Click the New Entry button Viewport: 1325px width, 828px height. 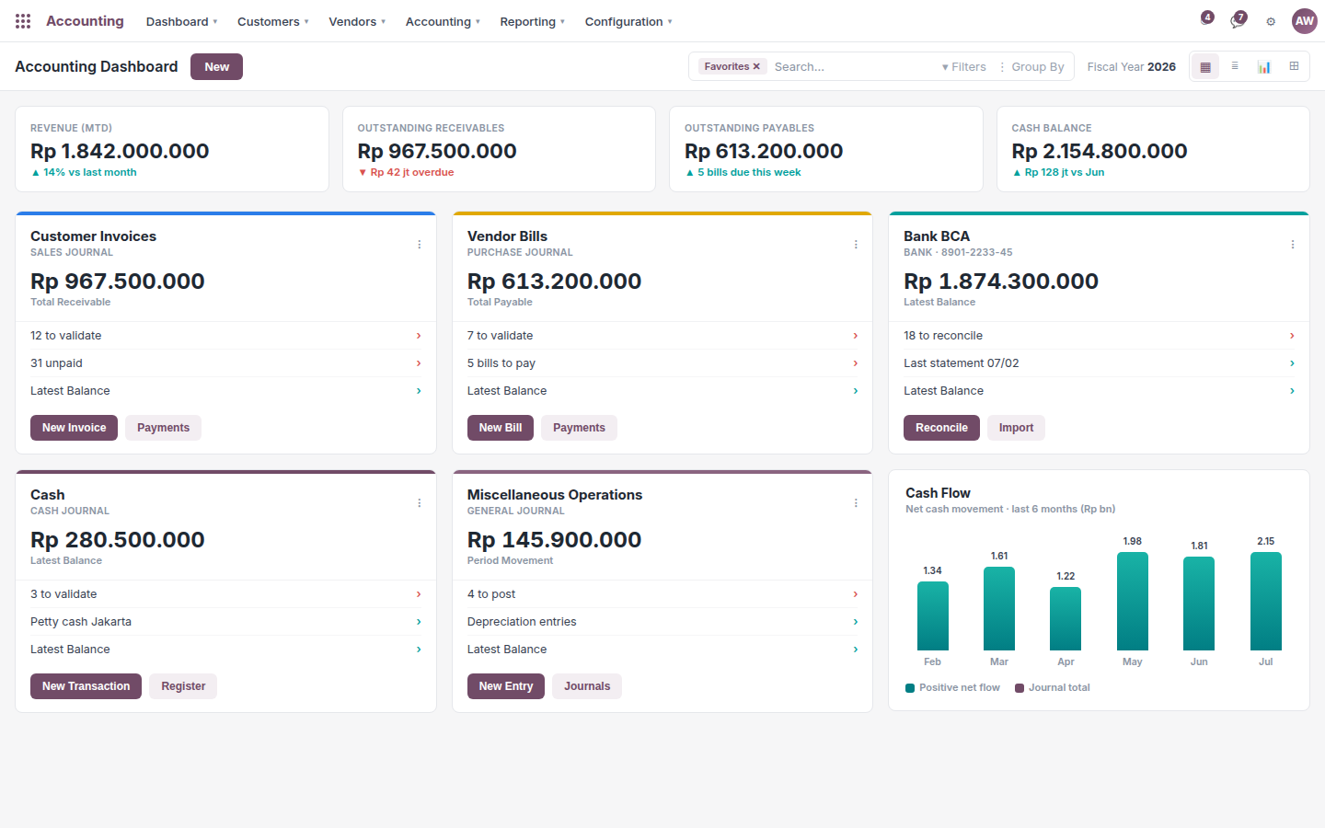[506, 686]
